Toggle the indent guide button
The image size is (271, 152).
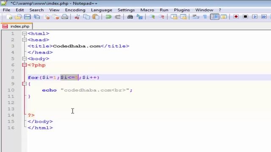215,17
